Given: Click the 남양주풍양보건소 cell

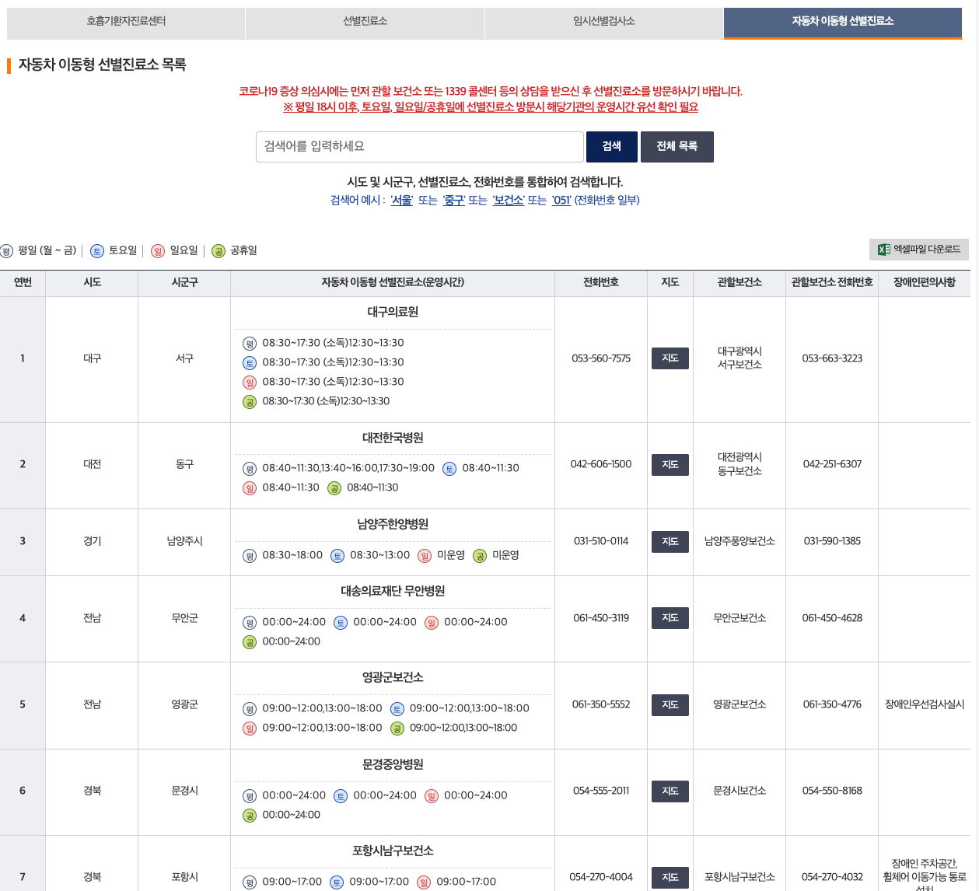Looking at the screenshot, I should point(739,541).
